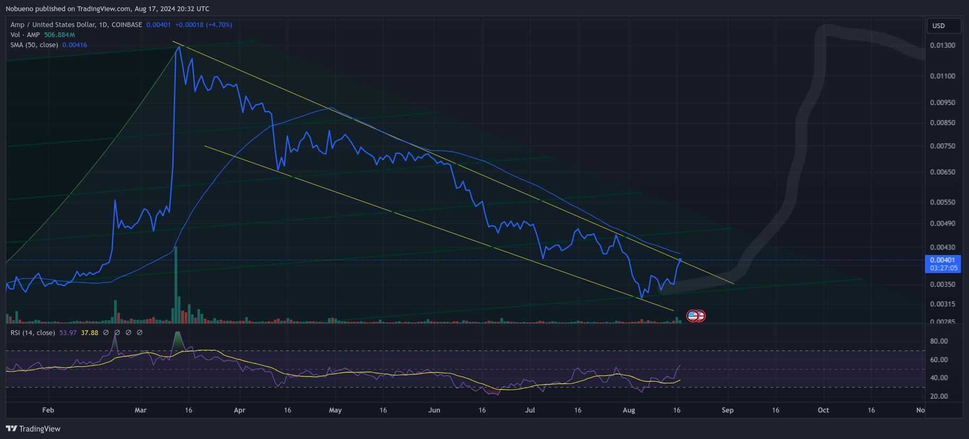Click the 0.01100 price axis label
Screen dimensions: 969x439
click(942, 76)
